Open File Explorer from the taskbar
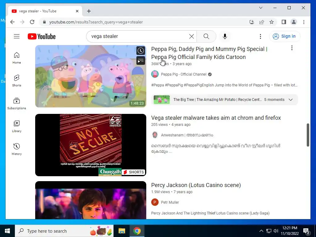Screen dimensions: 316x237 [x=122, y=231]
